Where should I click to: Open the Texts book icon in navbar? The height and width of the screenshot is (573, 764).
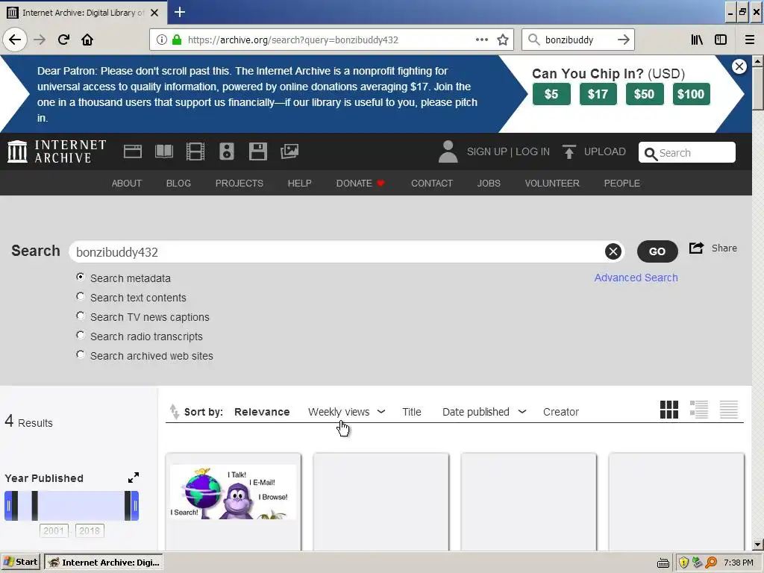click(x=164, y=151)
